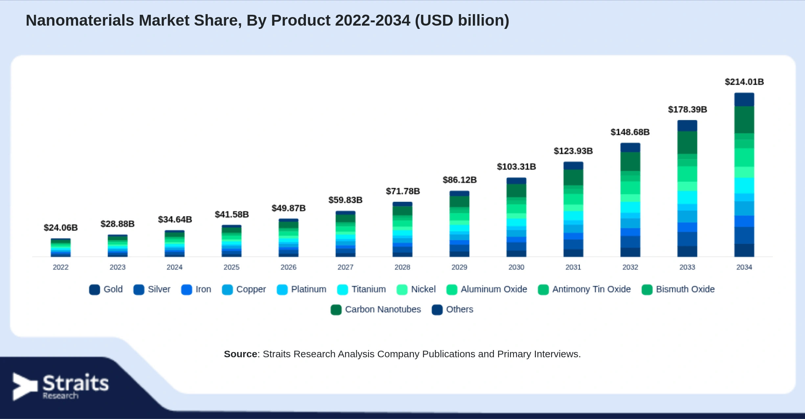Click the 2024 stacked bar
This screenshot has width=805, height=419.
click(x=174, y=244)
